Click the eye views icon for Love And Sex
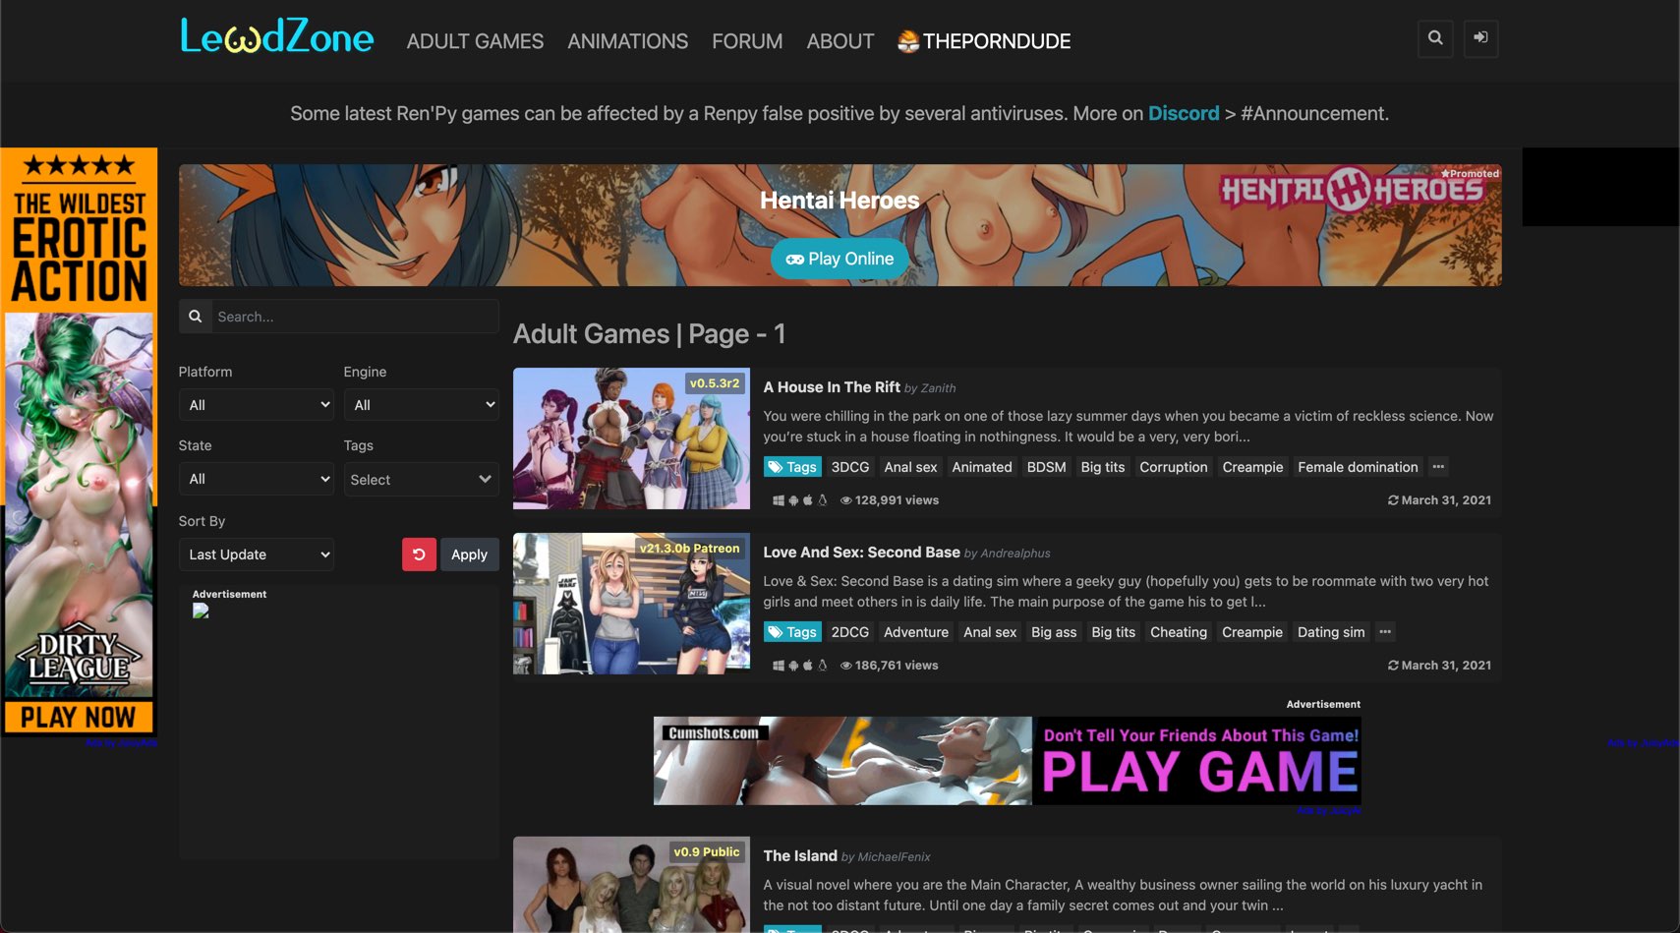This screenshot has width=1680, height=933. [x=845, y=666]
